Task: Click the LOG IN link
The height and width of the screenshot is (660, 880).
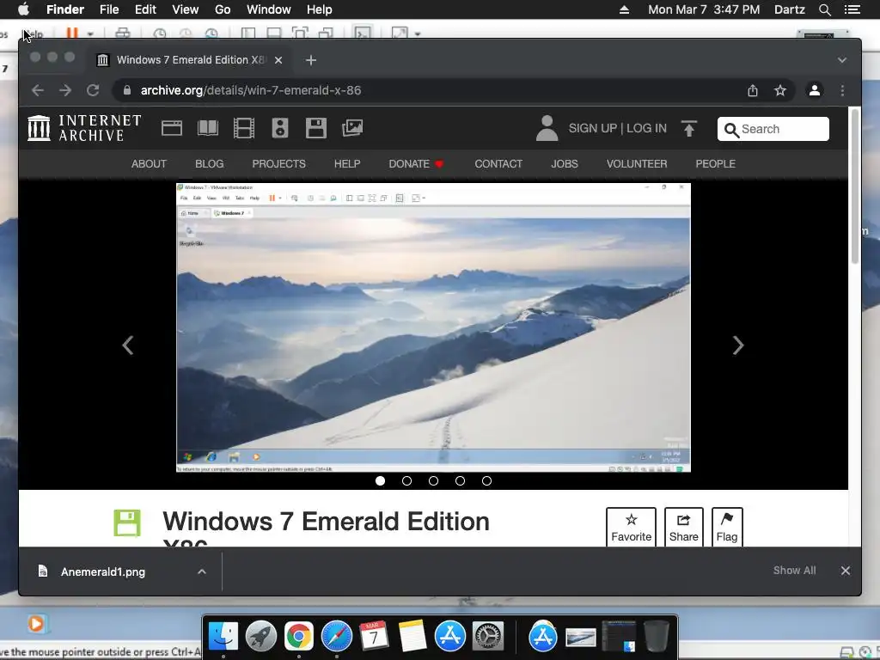Action: [x=646, y=128]
